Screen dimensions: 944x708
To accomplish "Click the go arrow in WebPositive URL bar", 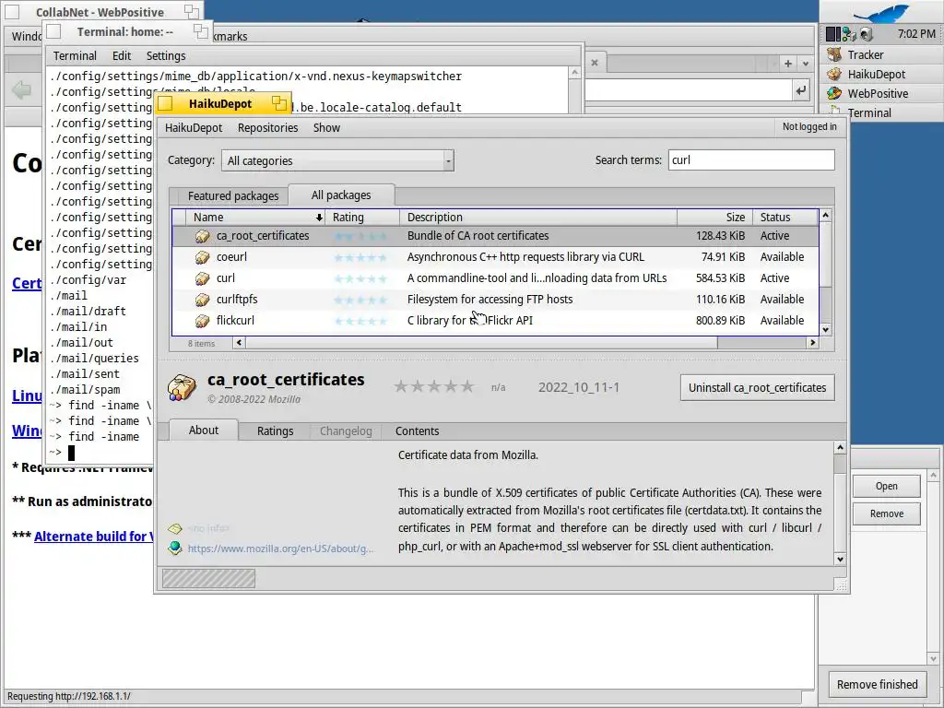I will click(x=800, y=90).
